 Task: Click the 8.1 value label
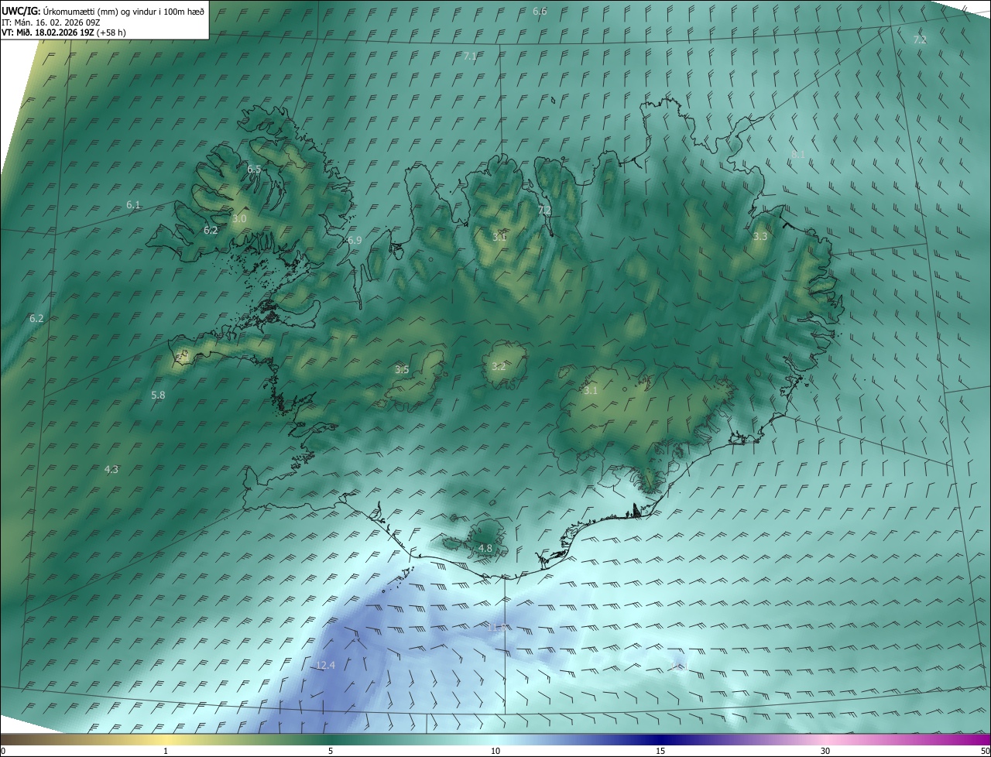coord(798,155)
